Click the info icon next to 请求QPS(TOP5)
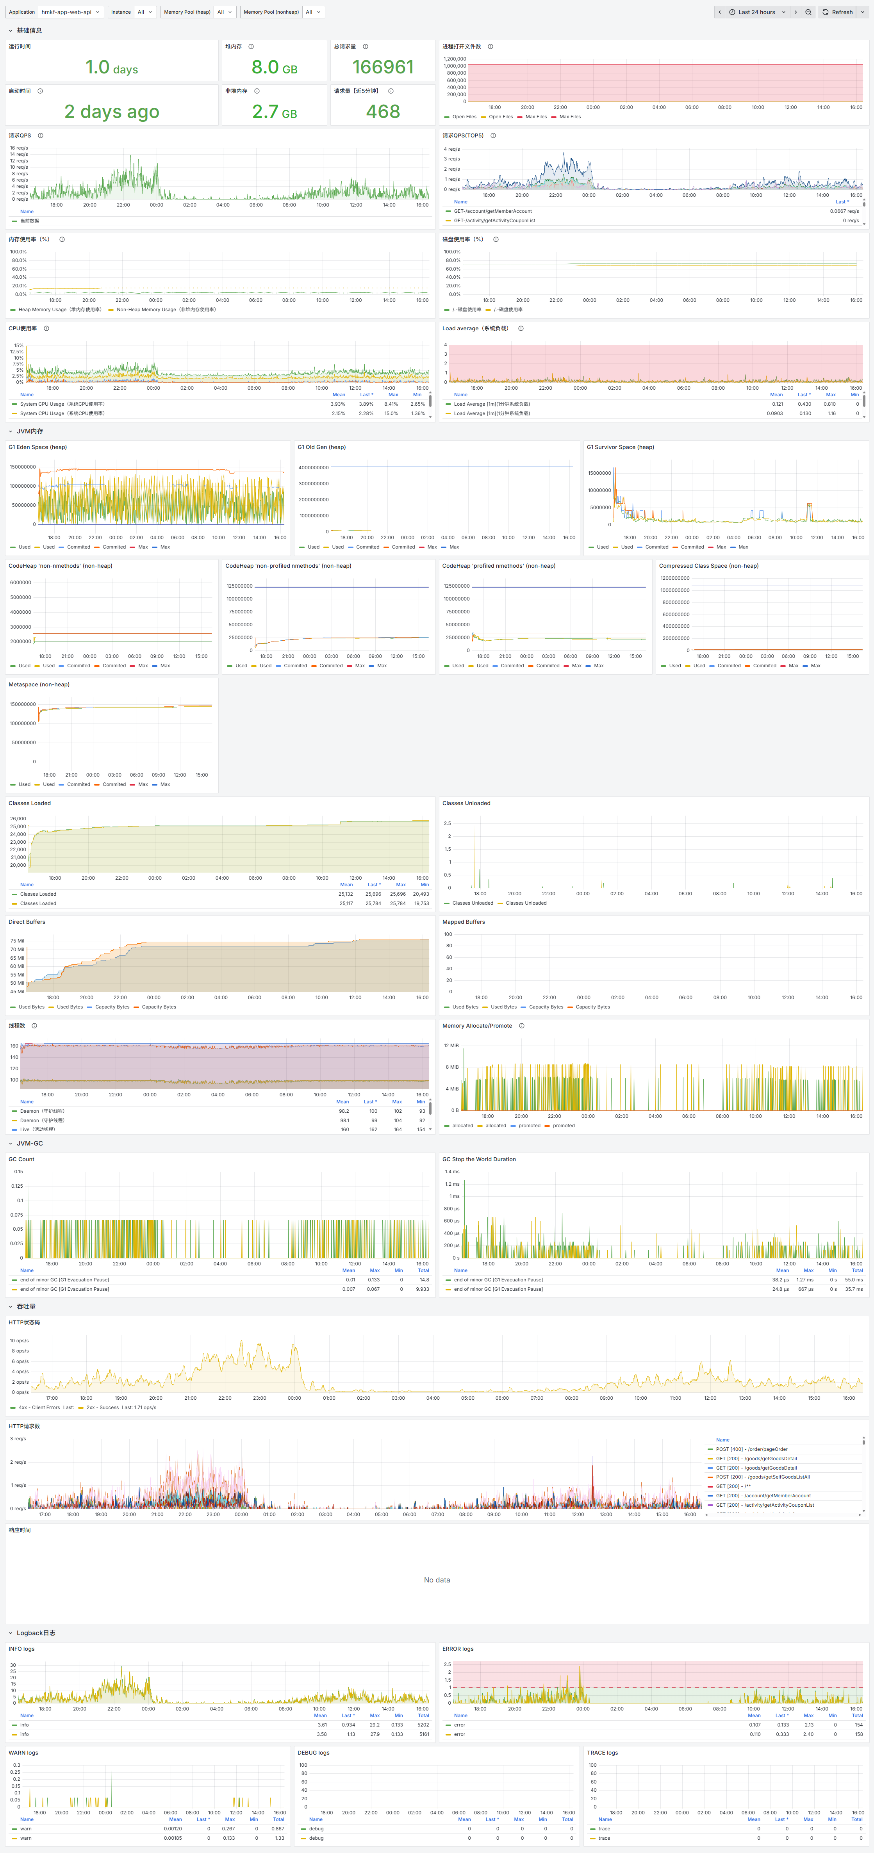This screenshot has width=874, height=1853. point(493,136)
